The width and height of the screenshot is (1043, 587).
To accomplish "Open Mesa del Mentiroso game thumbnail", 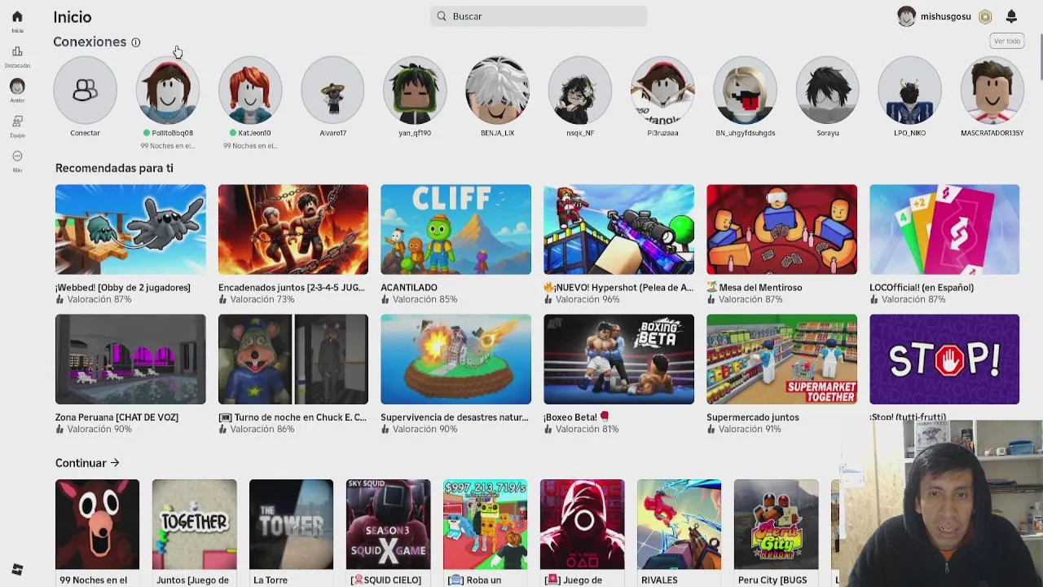I will [x=781, y=229].
